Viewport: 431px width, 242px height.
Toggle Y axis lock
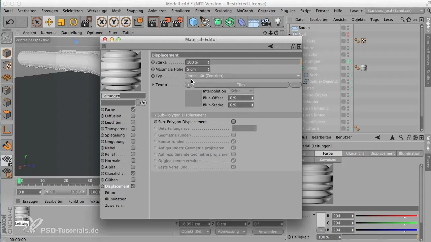click(114, 22)
